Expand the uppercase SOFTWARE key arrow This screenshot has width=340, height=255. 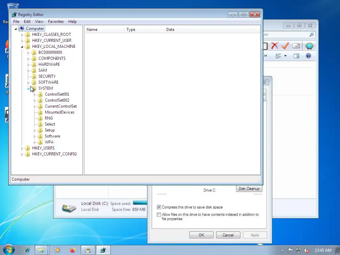click(x=28, y=83)
